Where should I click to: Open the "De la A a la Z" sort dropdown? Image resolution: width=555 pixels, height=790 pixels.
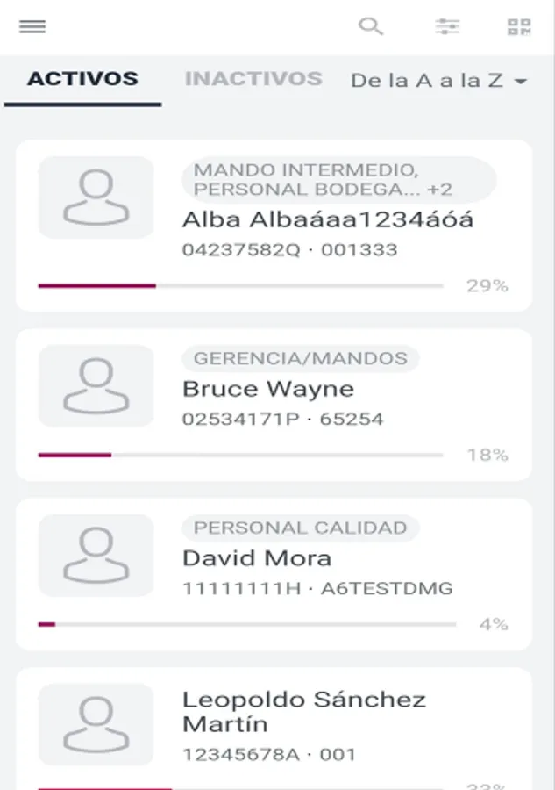click(x=427, y=81)
